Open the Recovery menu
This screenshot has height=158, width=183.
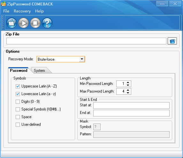[x=22, y=11]
